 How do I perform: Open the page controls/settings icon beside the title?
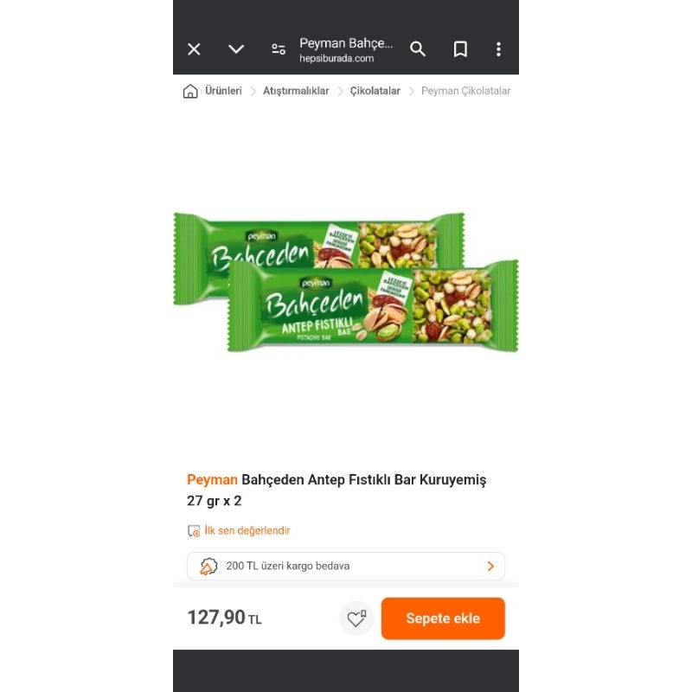(278, 49)
